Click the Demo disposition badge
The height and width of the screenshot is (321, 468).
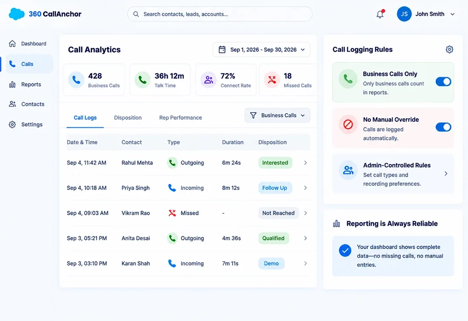pyautogui.click(x=271, y=263)
